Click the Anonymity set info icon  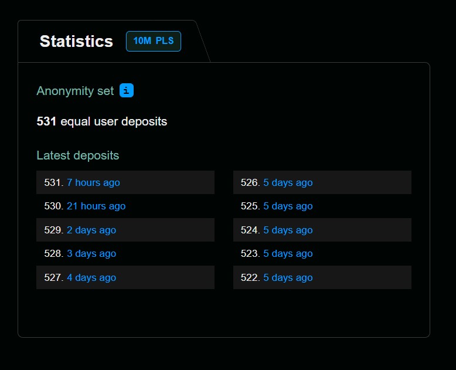point(127,90)
